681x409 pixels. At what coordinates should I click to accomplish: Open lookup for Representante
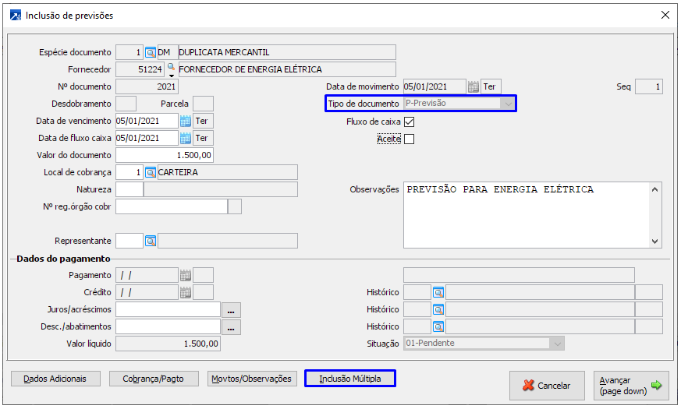(151, 242)
